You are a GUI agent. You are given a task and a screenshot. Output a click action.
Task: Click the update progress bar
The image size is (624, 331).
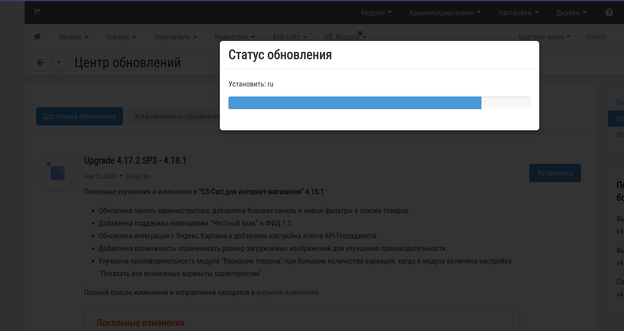tap(379, 103)
